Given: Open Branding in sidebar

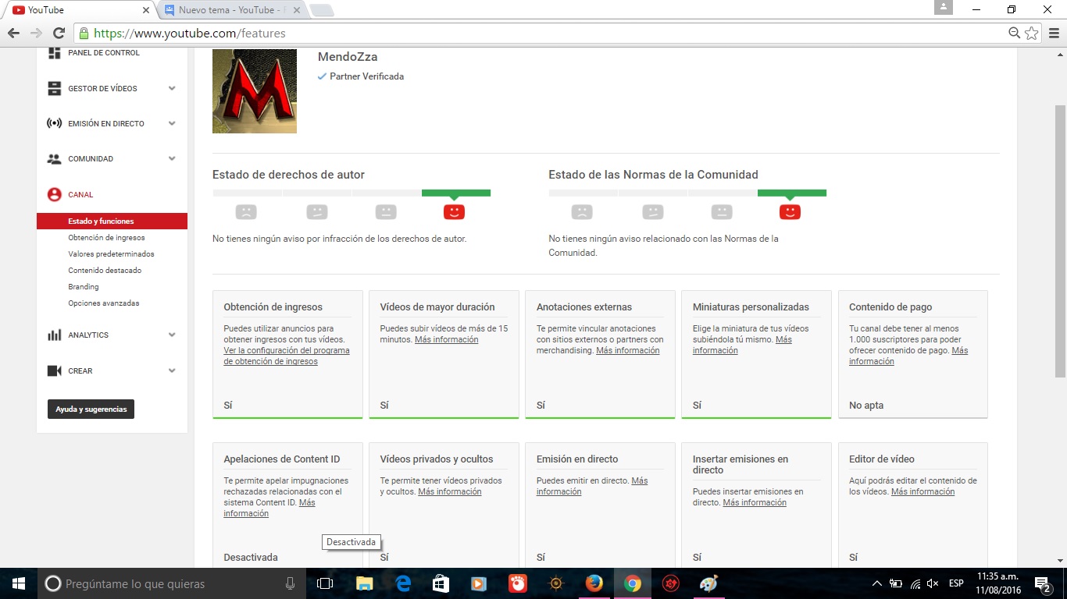Looking at the screenshot, I should (x=84, y=287).
